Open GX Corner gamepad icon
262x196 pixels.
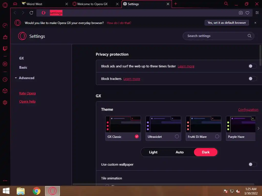(x=15, y=4)
